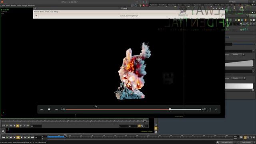Open second Presets dropdown in parameter panel

pos(238,78)
